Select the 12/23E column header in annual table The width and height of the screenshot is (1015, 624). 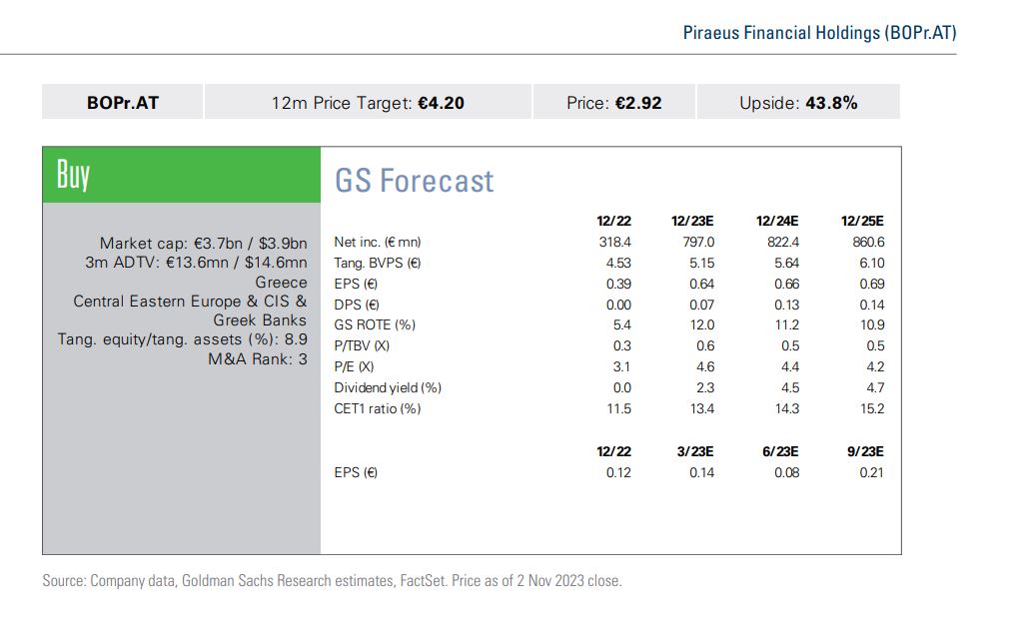click(693, 221)
